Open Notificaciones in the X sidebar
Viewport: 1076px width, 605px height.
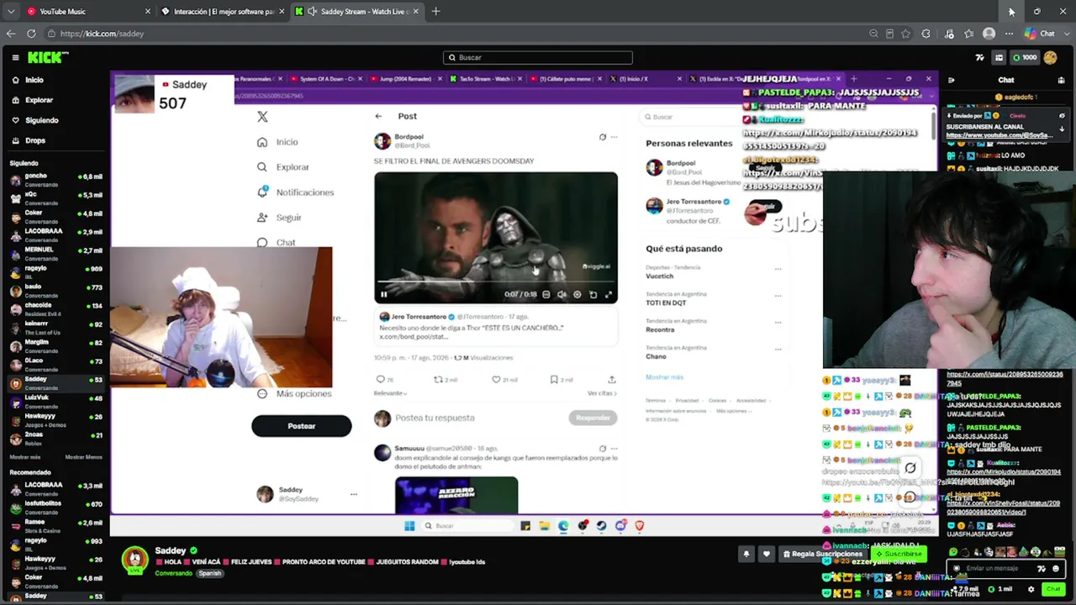pyautogui.click(x=295, y=192)
